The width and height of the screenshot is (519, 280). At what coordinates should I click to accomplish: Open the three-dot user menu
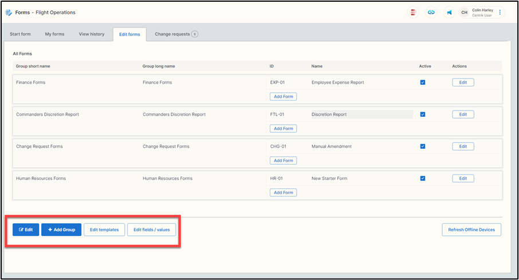500,12
